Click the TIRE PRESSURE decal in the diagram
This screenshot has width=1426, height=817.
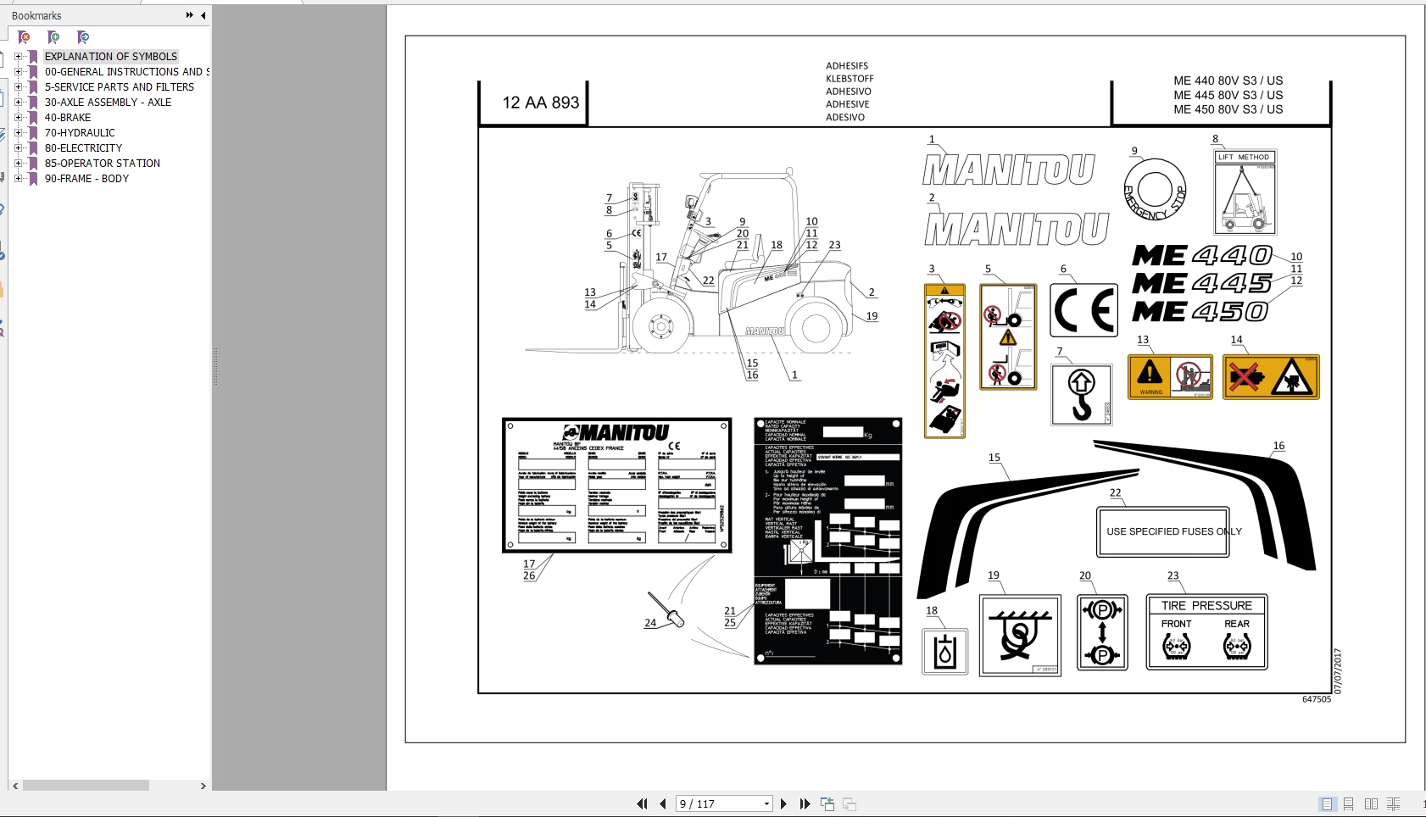(x=1206, y=631)
